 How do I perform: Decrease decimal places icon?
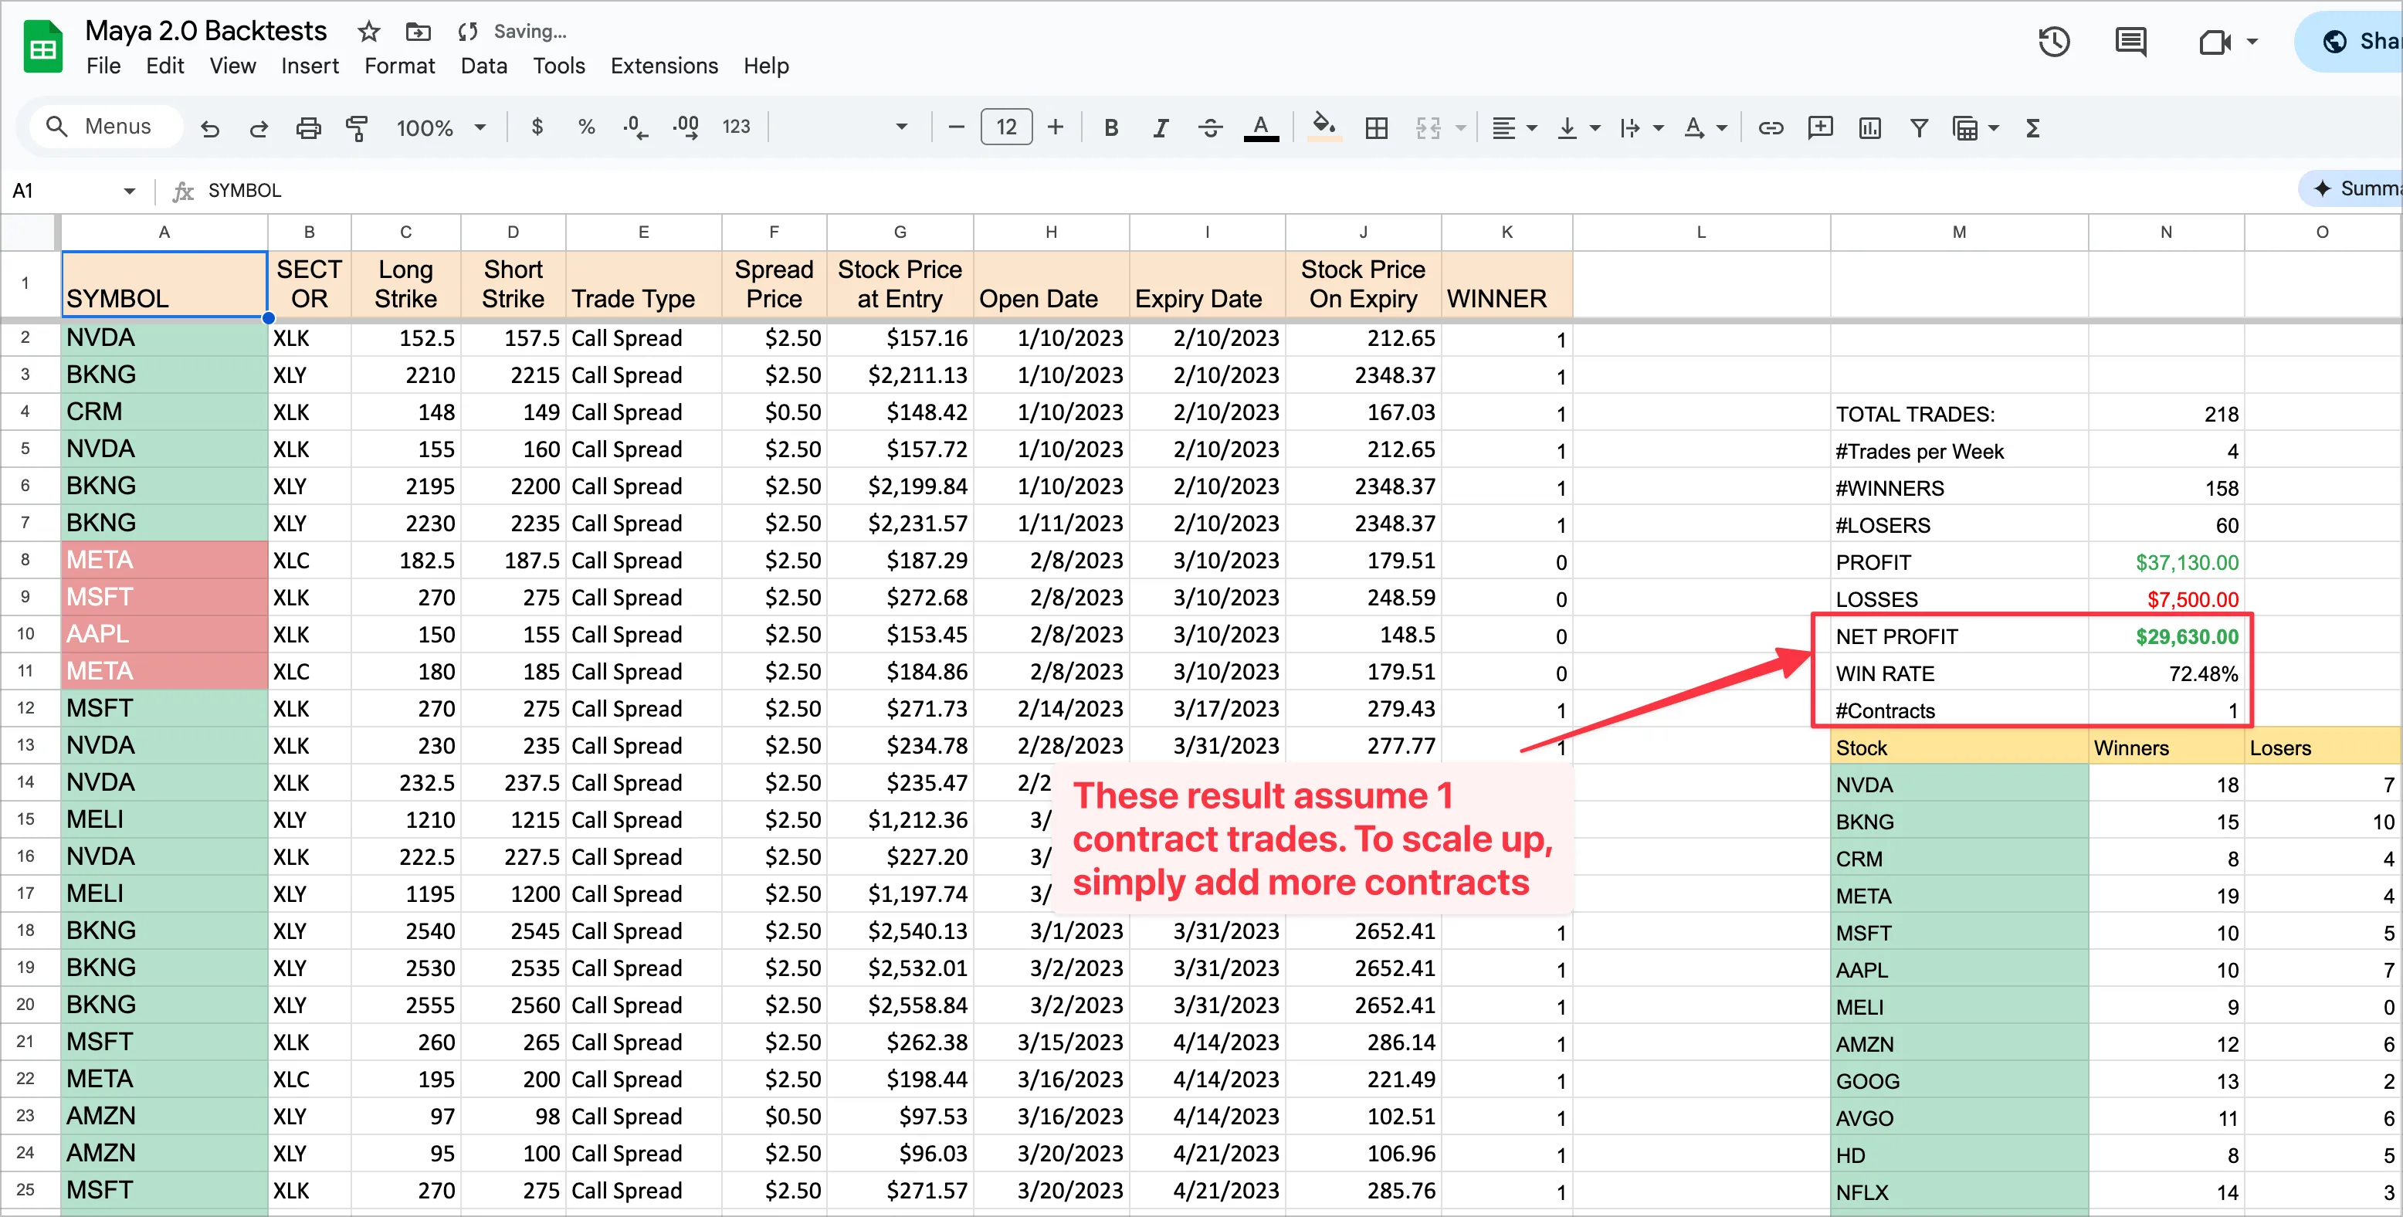[x=635, y=127]
